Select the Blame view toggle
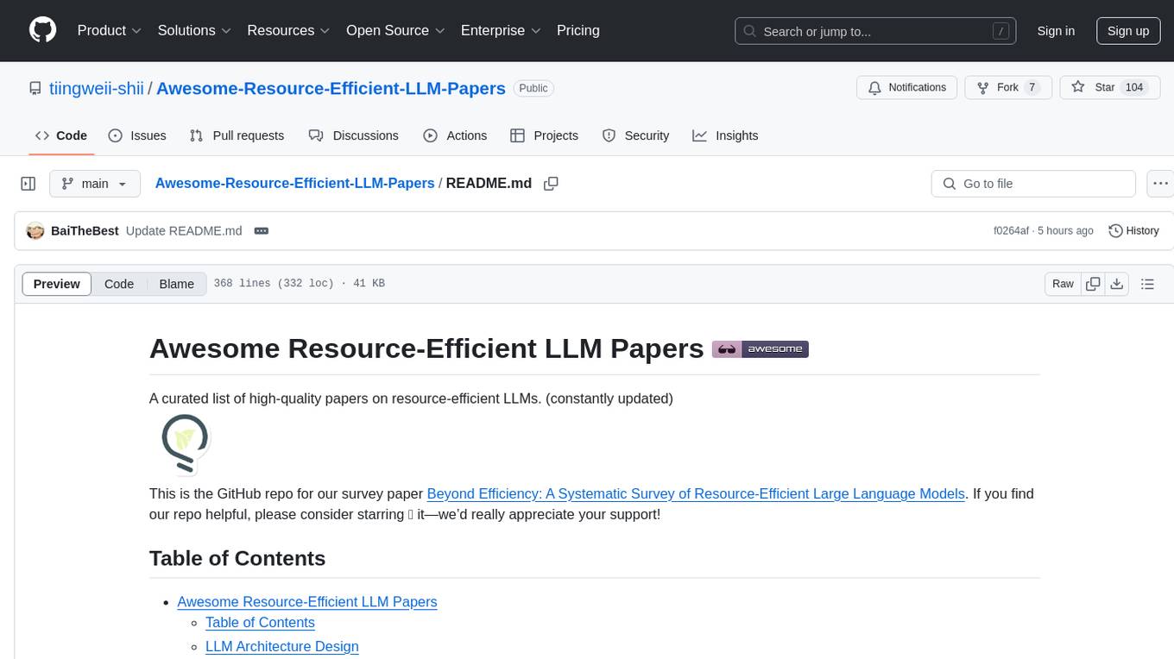The width and height of the screenshot is (1174, 659). point(176,284)
